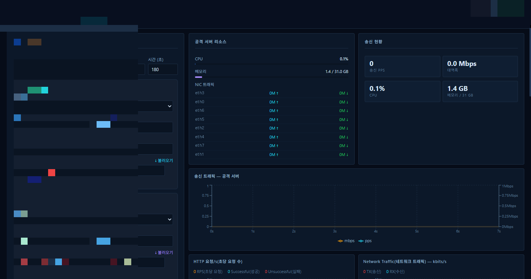Screen dimensions: 531x279
Task: Click the 1.4 / 31.0 GB memory value
Action: tap(337, 72)
